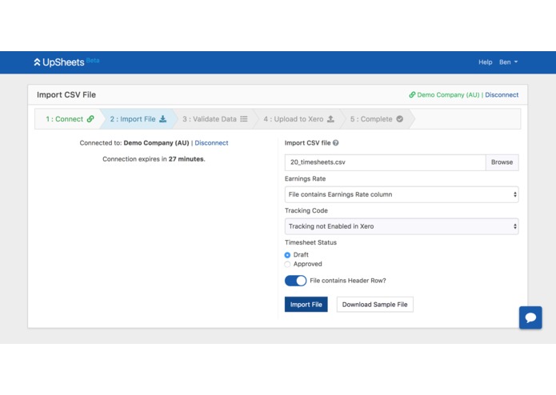Open the Help link in the navbar
This screenshot has height=395, width=556.
tap(485, 62)
